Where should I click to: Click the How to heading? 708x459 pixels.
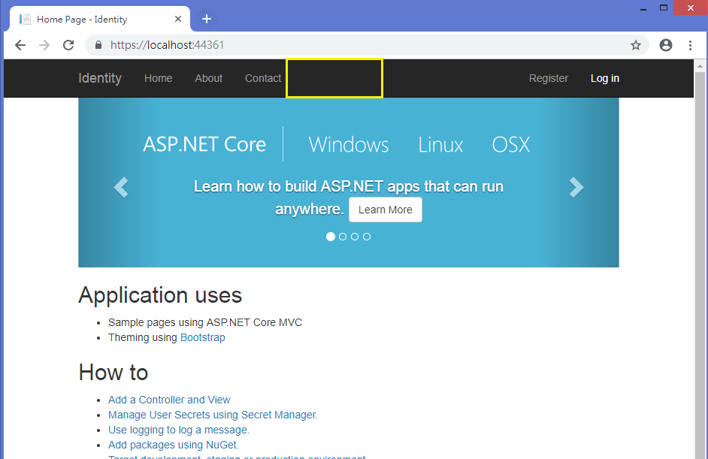113,373
